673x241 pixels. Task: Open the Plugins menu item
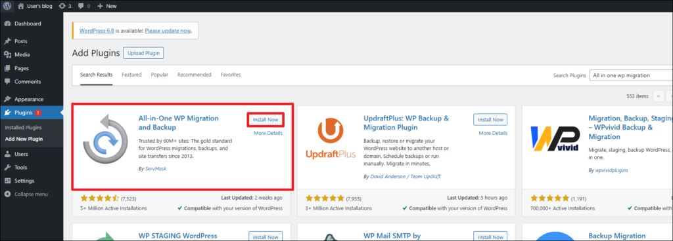coord(32,113)
